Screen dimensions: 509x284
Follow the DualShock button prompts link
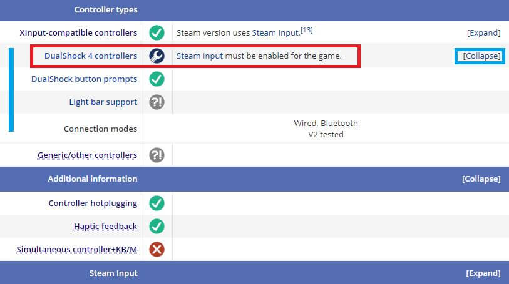pyautogui.click(x=84, y=79)
